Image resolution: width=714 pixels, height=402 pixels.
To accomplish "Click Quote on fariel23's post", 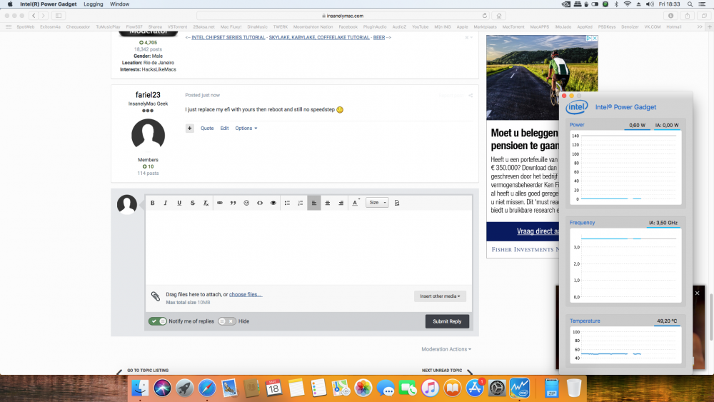I will click(x=207, y=129).
